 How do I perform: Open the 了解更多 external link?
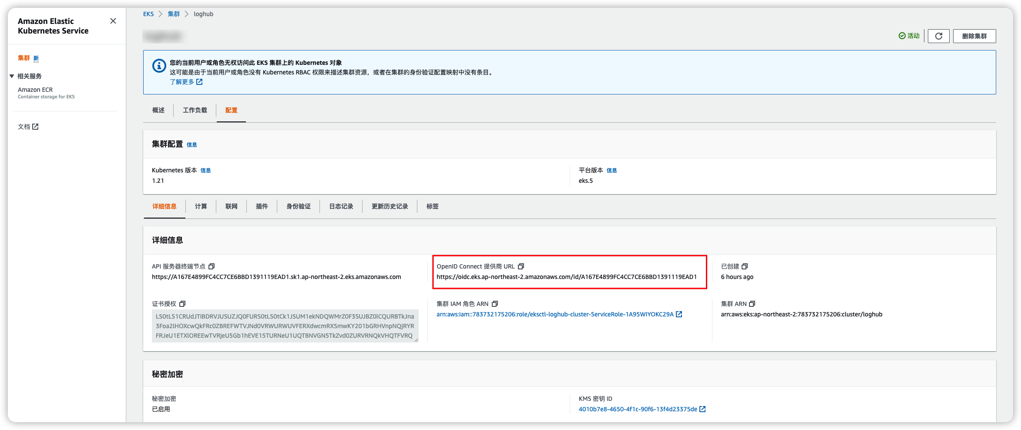click(x=186, y=82)
